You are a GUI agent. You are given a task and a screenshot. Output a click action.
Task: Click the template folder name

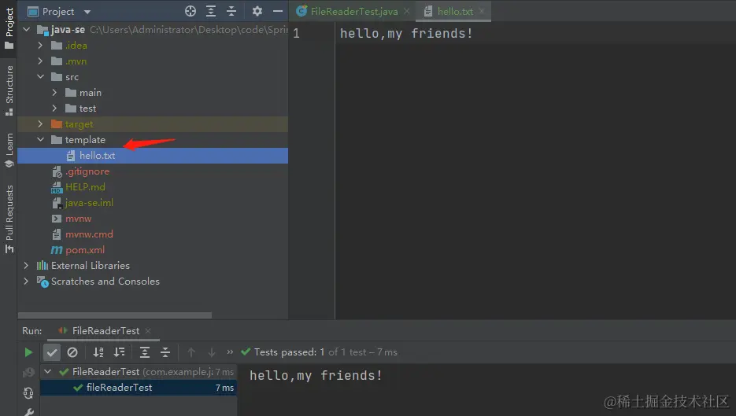pos(85,140)
